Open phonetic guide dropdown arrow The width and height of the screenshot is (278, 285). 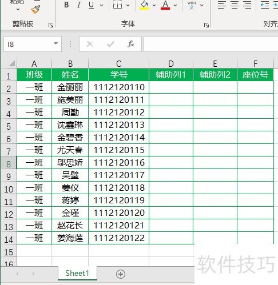201,5
